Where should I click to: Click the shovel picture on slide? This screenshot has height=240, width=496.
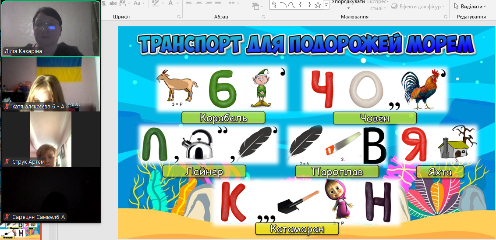tap(298, 203)
